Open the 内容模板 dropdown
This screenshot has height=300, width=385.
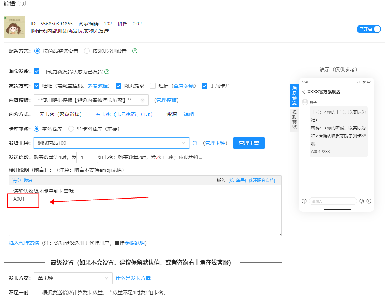pos(91,100)
